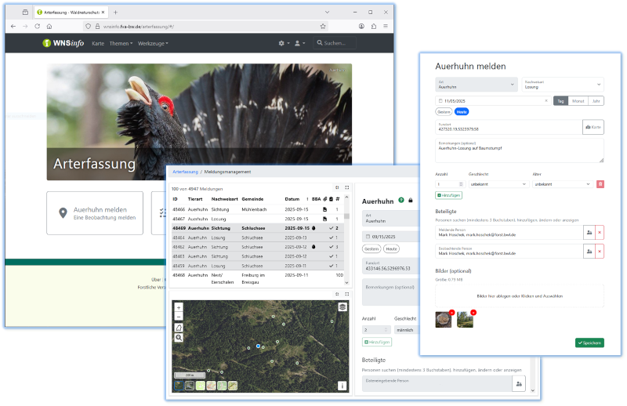The height and width of the screenshot is (406, 627).
Task: Click the Bemerkungen text field with Auerhuhn-Losung
Action: 519,150
